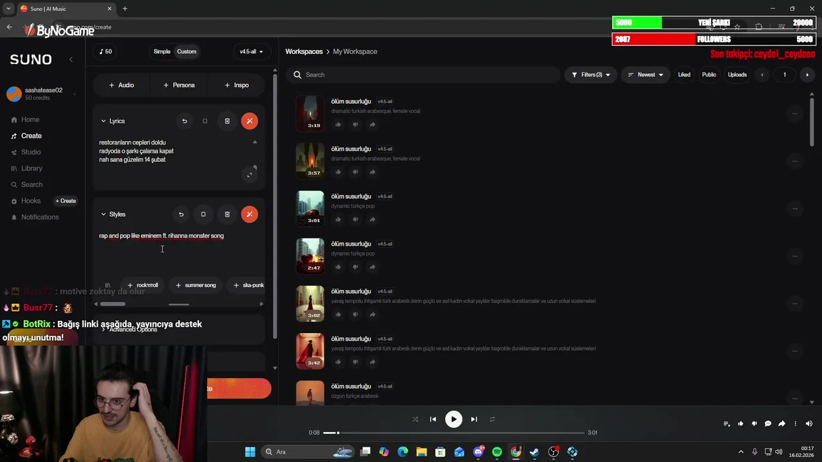The width and height of the screenshot is (822, 462).
Task: Add Audio to the song
Action: (121, 85)
